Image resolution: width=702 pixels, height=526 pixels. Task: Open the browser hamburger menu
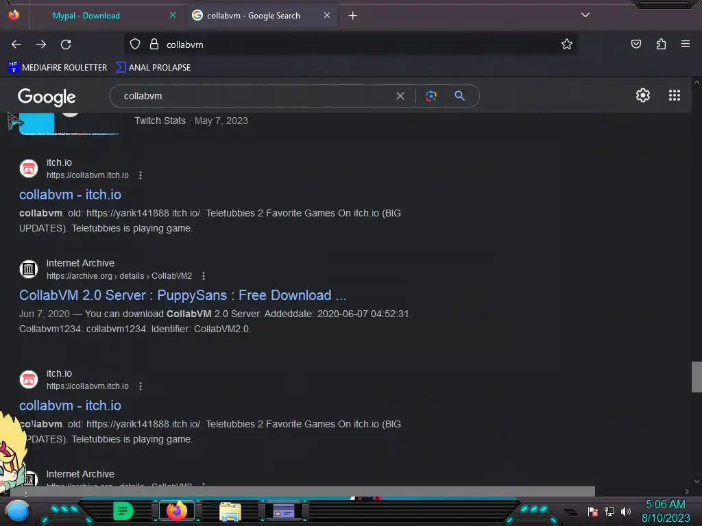[686, 44]
